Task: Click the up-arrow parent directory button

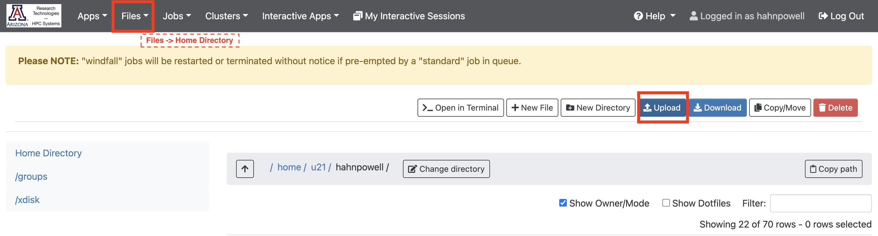Action: (245, 169)
